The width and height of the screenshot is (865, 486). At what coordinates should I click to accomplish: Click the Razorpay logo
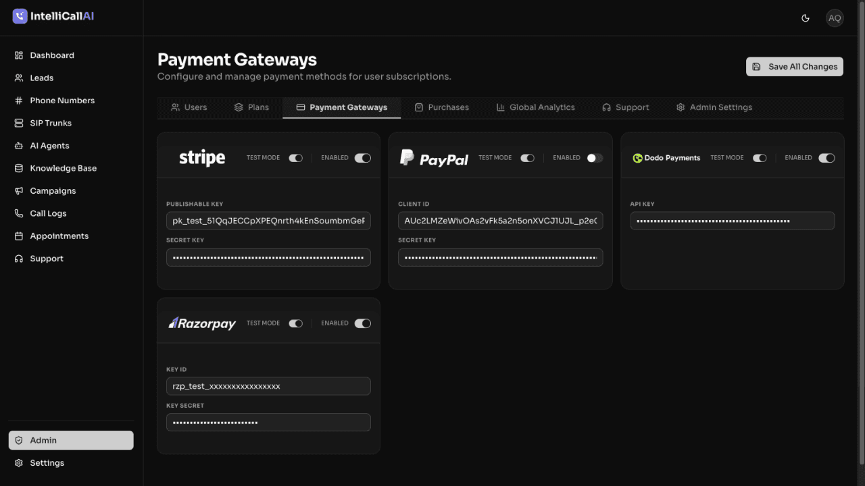(202, 323)
